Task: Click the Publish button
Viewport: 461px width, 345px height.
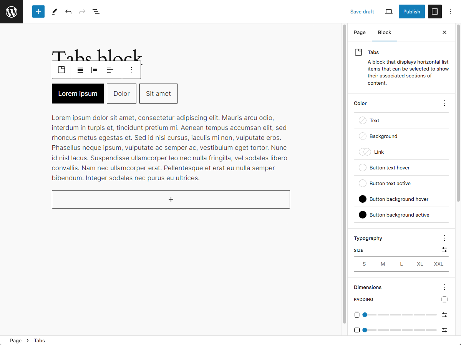Action: pyautogui.click(x=412, y=11)
